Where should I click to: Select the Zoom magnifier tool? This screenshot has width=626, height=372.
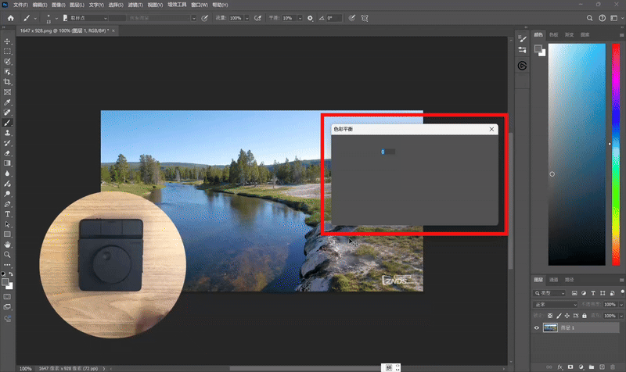(8, 254)
